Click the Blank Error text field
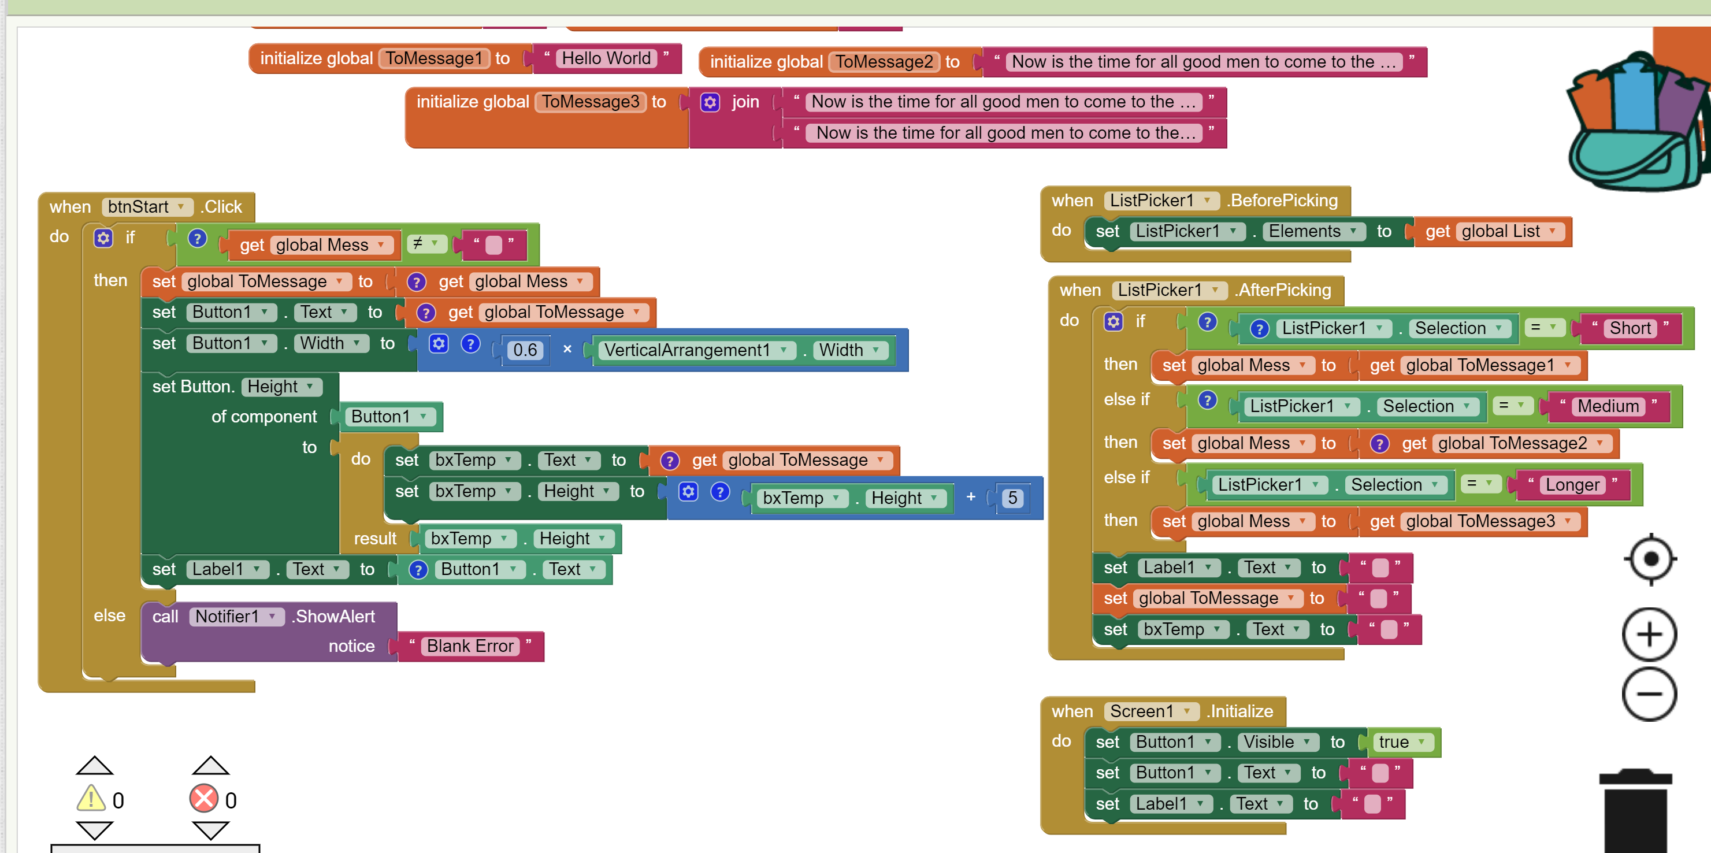This screenshot has height=853, width=1711. point(470,646)
